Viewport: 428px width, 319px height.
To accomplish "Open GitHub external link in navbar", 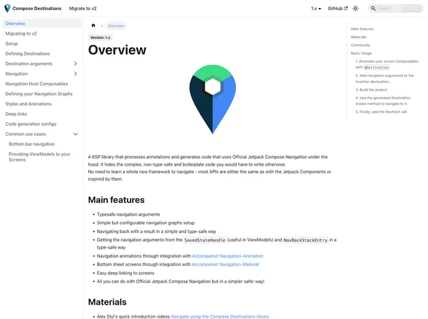I will [x=338, y=9].
